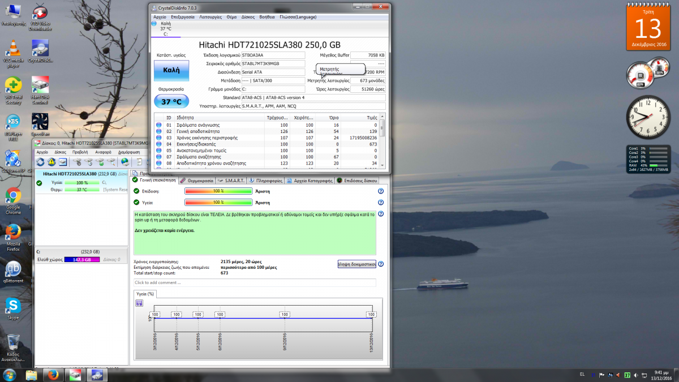Open the SpeedFan desktop shortcut

40,125
